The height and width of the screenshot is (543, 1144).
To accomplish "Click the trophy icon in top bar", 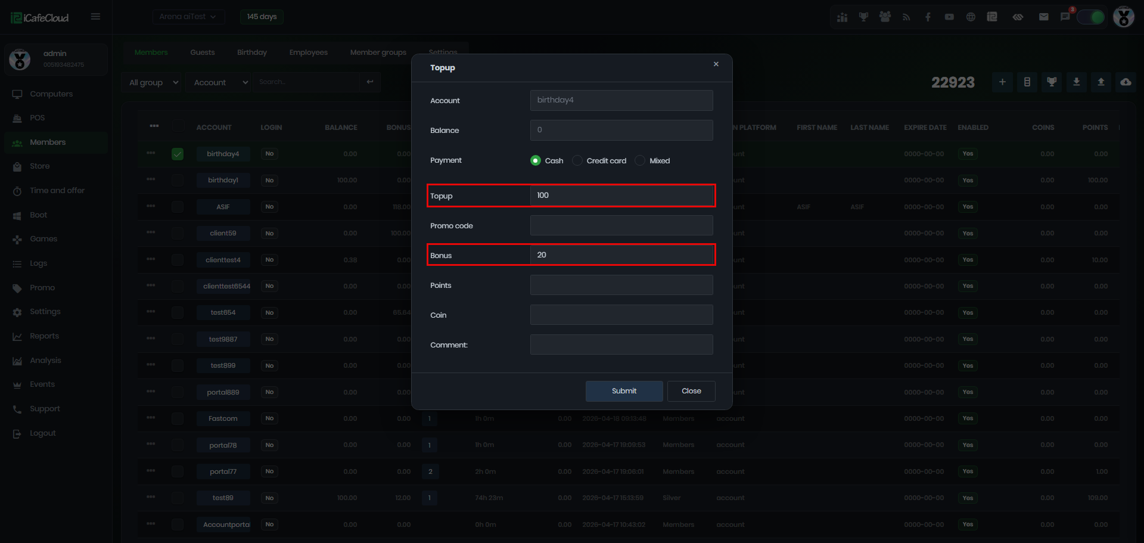I will [x=863, y=17].
